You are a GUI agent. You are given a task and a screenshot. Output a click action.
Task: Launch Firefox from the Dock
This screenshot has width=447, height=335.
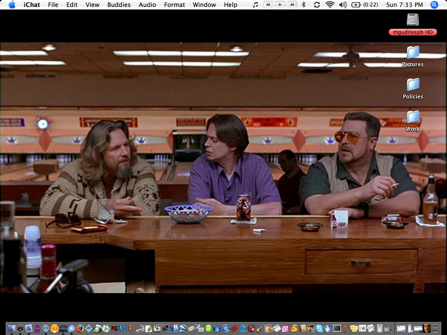[80, 328]
